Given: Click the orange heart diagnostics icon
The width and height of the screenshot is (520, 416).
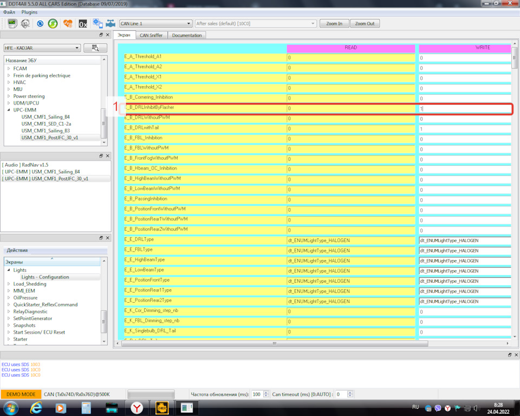Looking at the screenshot, I should point(68,24).
